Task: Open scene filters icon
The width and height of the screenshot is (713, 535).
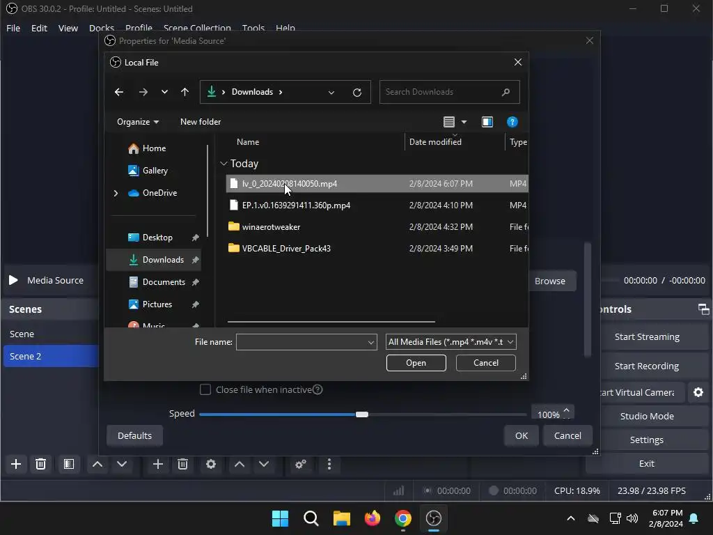Action: [x=69, y=464]
